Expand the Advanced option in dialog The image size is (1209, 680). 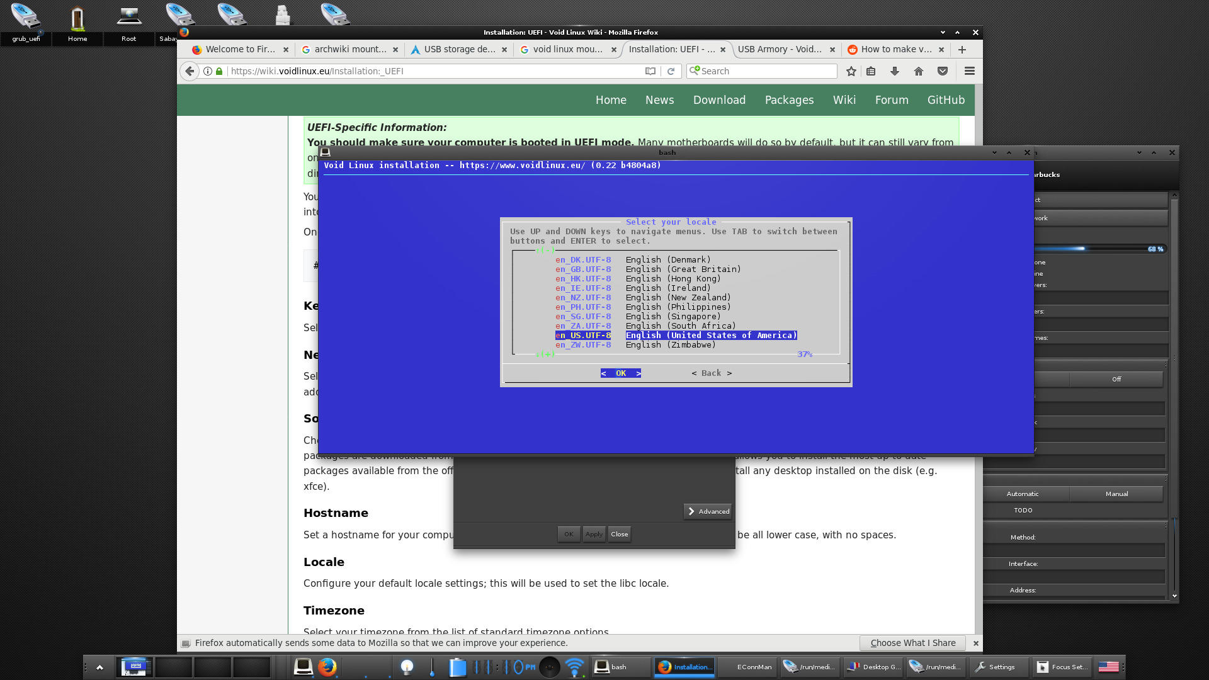point(708,511)
